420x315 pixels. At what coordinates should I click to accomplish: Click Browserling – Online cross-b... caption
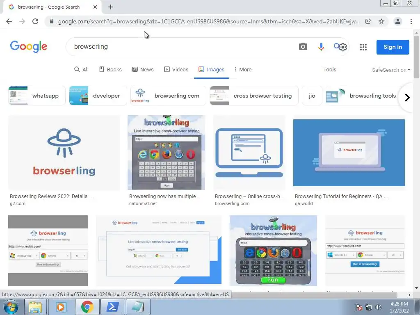coord(249,196)
